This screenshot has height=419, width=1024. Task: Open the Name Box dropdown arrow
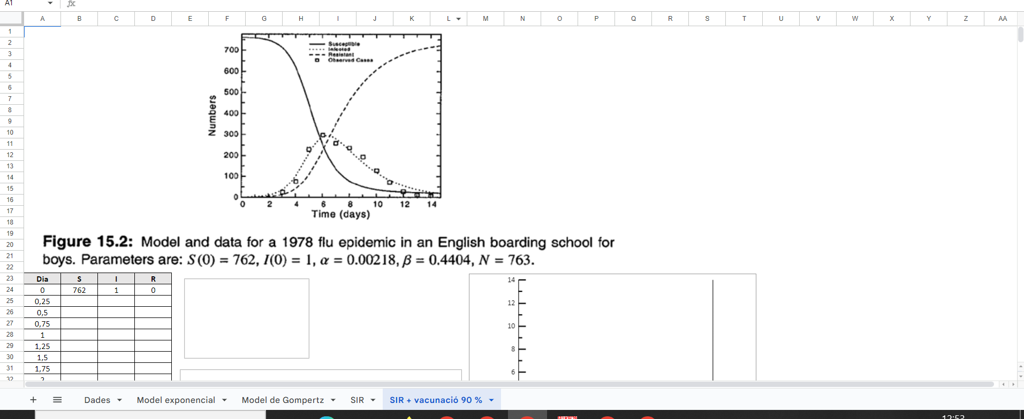[x=50, y=4]
